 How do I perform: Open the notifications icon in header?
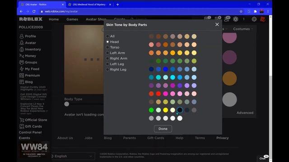218,18
